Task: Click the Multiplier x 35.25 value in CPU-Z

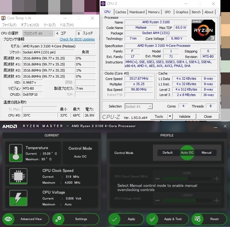Action: (x=139, y=84)
